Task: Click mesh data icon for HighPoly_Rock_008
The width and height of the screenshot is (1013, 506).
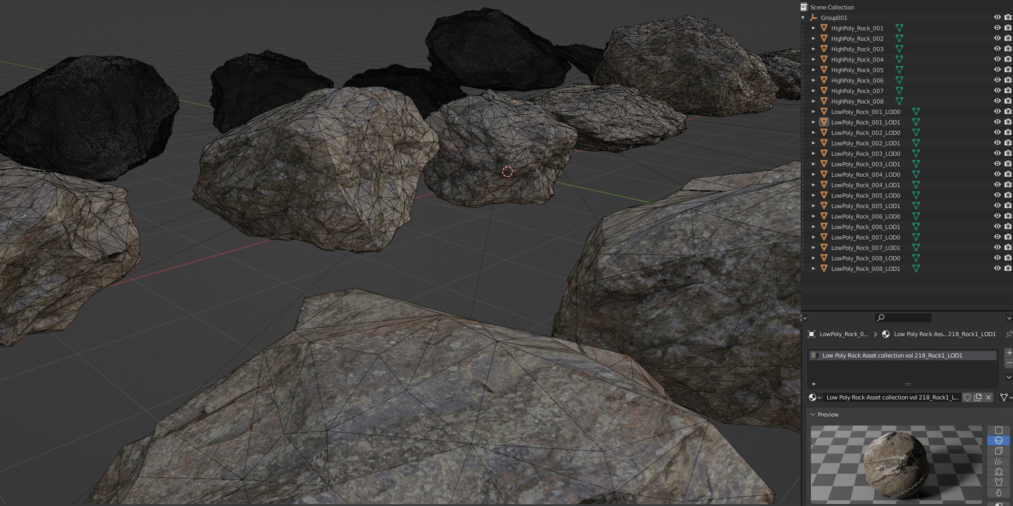Action: coord(899,101)
